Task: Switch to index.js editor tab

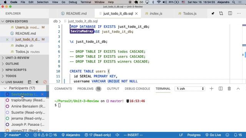Action: [156, 14]
